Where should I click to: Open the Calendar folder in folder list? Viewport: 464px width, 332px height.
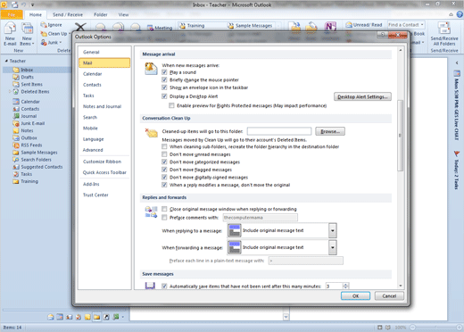click(x=30, y=102)
